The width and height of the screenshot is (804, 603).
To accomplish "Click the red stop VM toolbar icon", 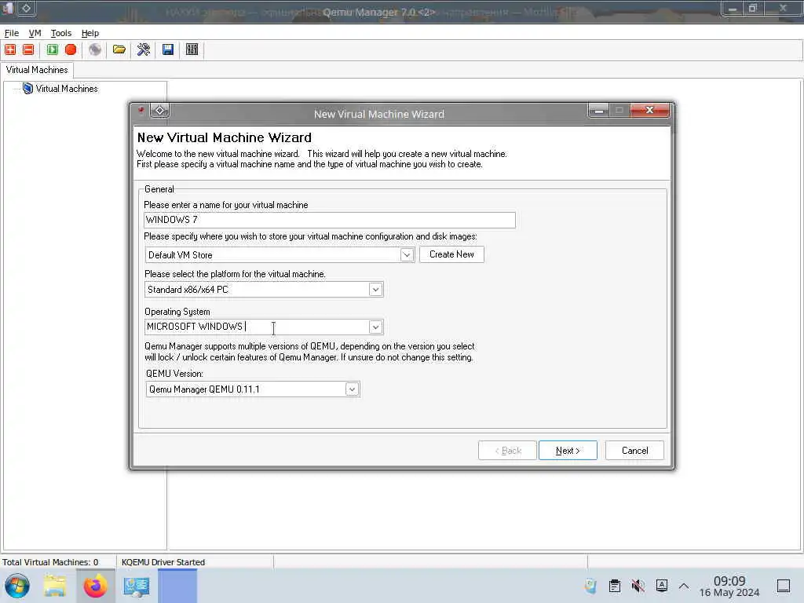I will [71, 49].
